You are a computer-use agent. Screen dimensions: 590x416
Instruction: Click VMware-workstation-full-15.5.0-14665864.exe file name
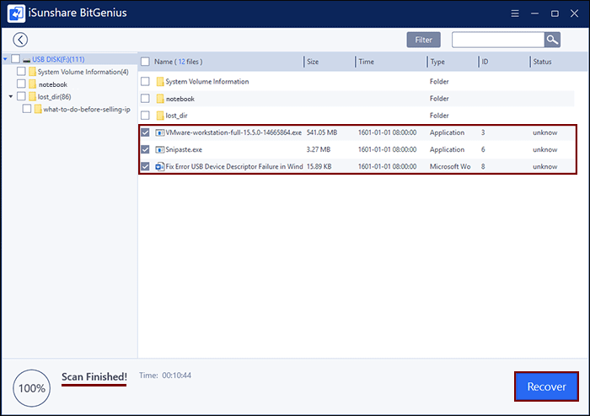[233, 132]
